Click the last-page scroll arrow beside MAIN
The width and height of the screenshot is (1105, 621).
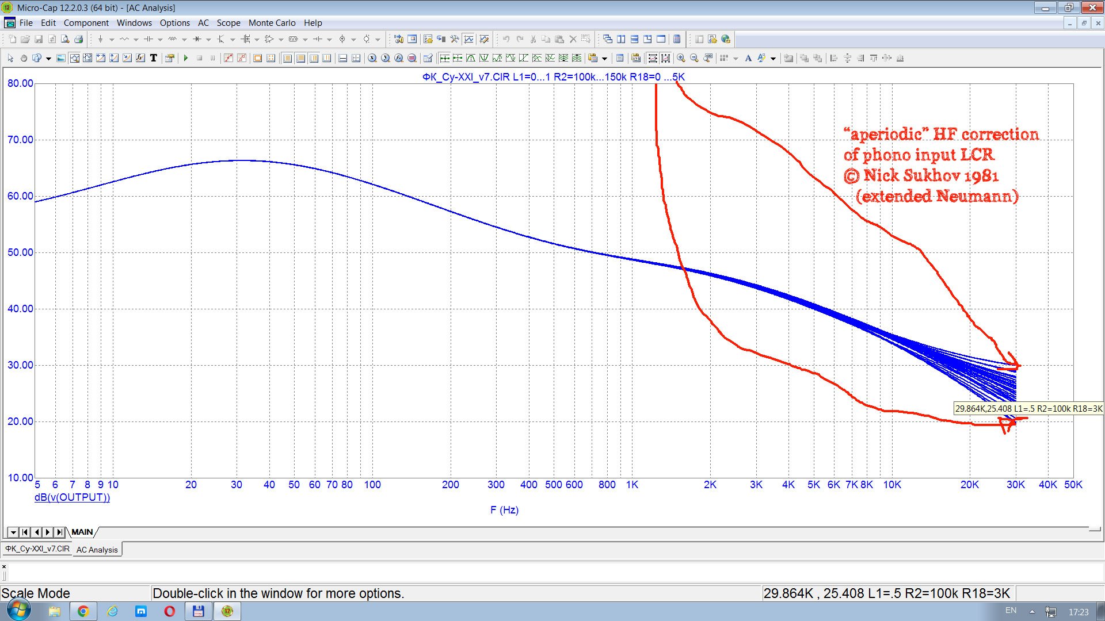click(59, 532)
